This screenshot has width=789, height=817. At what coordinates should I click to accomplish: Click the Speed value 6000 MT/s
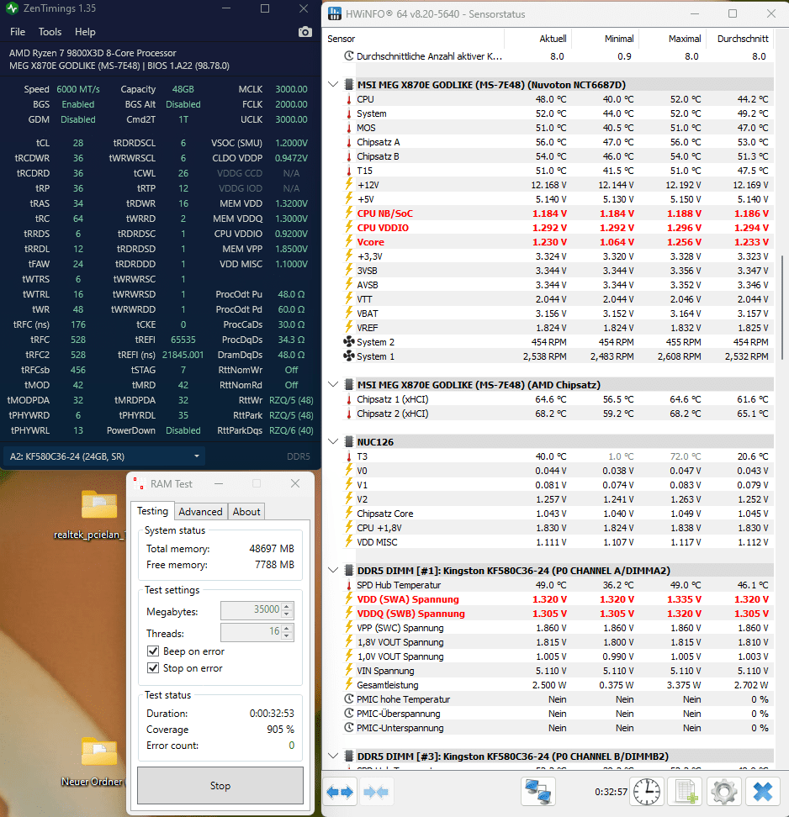click(78, 89)
